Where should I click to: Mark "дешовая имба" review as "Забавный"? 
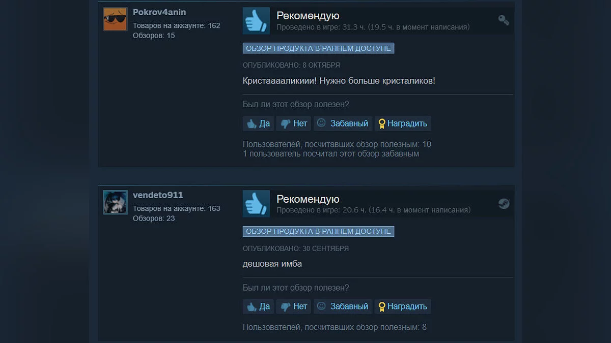click(343, 306)
